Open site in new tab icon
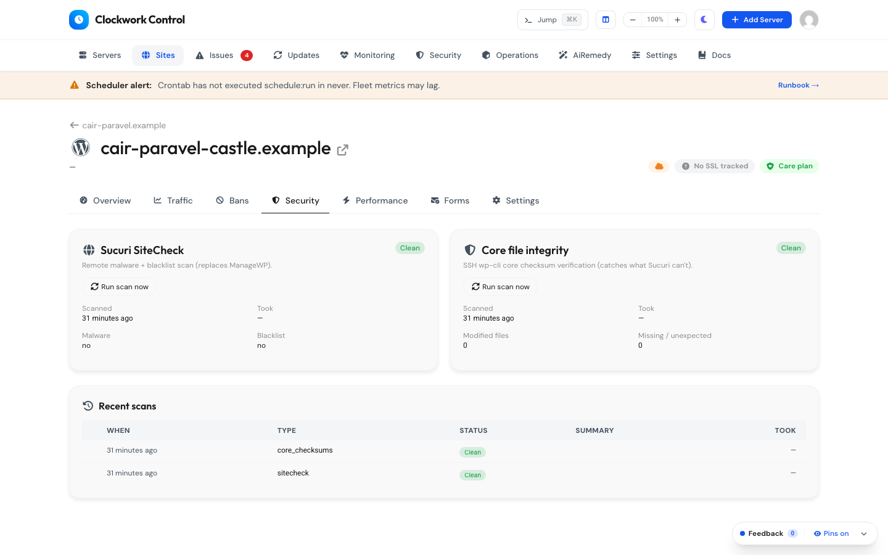 [x=343, y=150]
